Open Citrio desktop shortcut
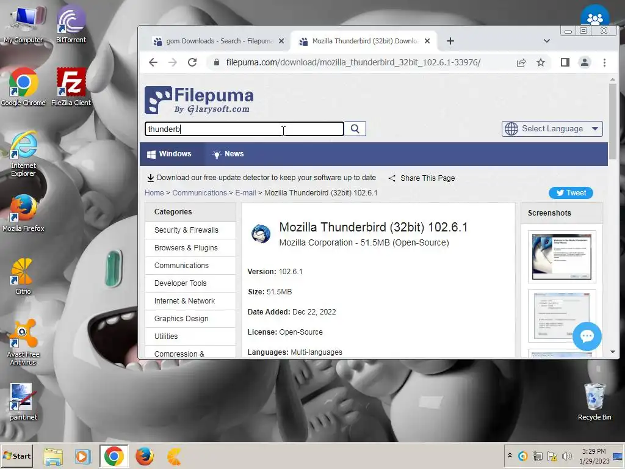The width and height of the screenshot is (625, 469). (x=23, y=277)
